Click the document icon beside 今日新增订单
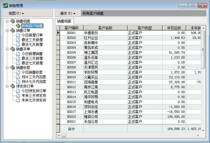Image resolution: width=210 pixels, height=143 pixels. click(18, 35)
